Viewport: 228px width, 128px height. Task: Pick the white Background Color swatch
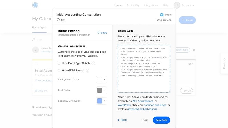99,80
